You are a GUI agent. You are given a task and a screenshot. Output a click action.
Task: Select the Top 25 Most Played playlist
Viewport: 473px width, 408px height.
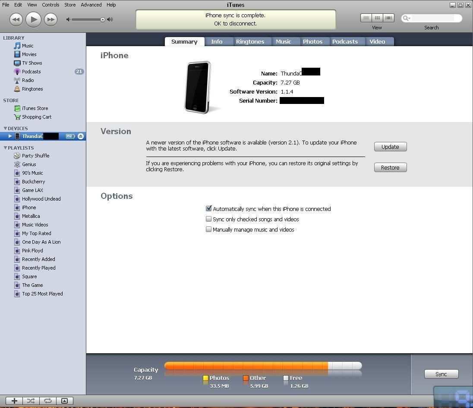point(43,294)
